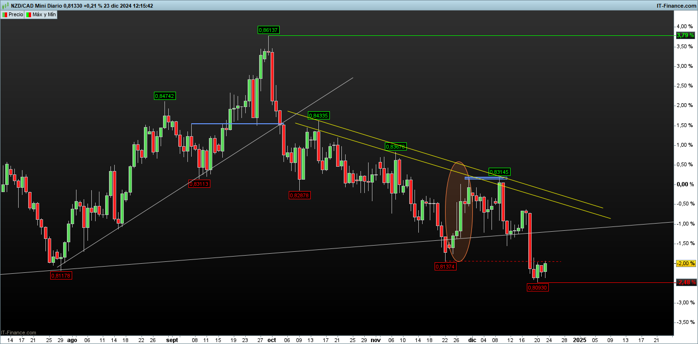The image size is (698, 344).
Task: Click the candlestick chart icon in the title bar
Action: pyautogui.click(x=5, y=5)
